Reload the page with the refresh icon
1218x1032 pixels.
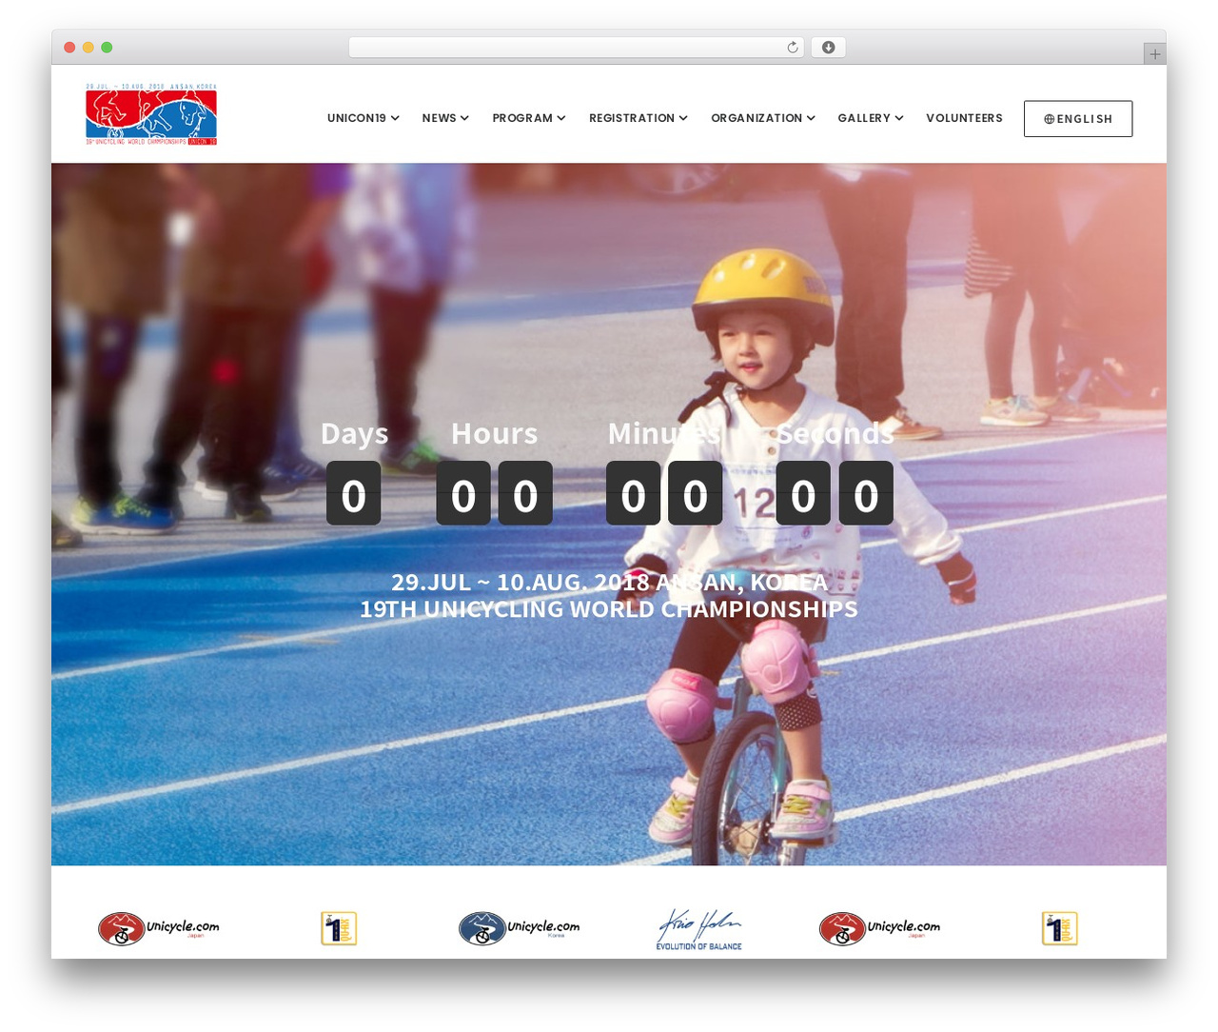(x=793, y=48)
